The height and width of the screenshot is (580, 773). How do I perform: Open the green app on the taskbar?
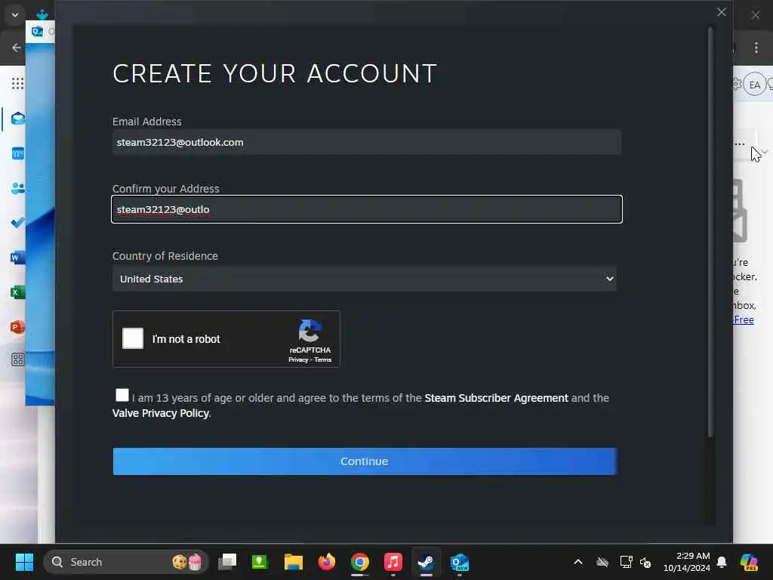(260, 562)
